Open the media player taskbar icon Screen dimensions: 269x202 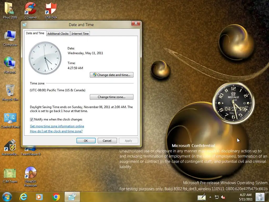click(39, 197)
